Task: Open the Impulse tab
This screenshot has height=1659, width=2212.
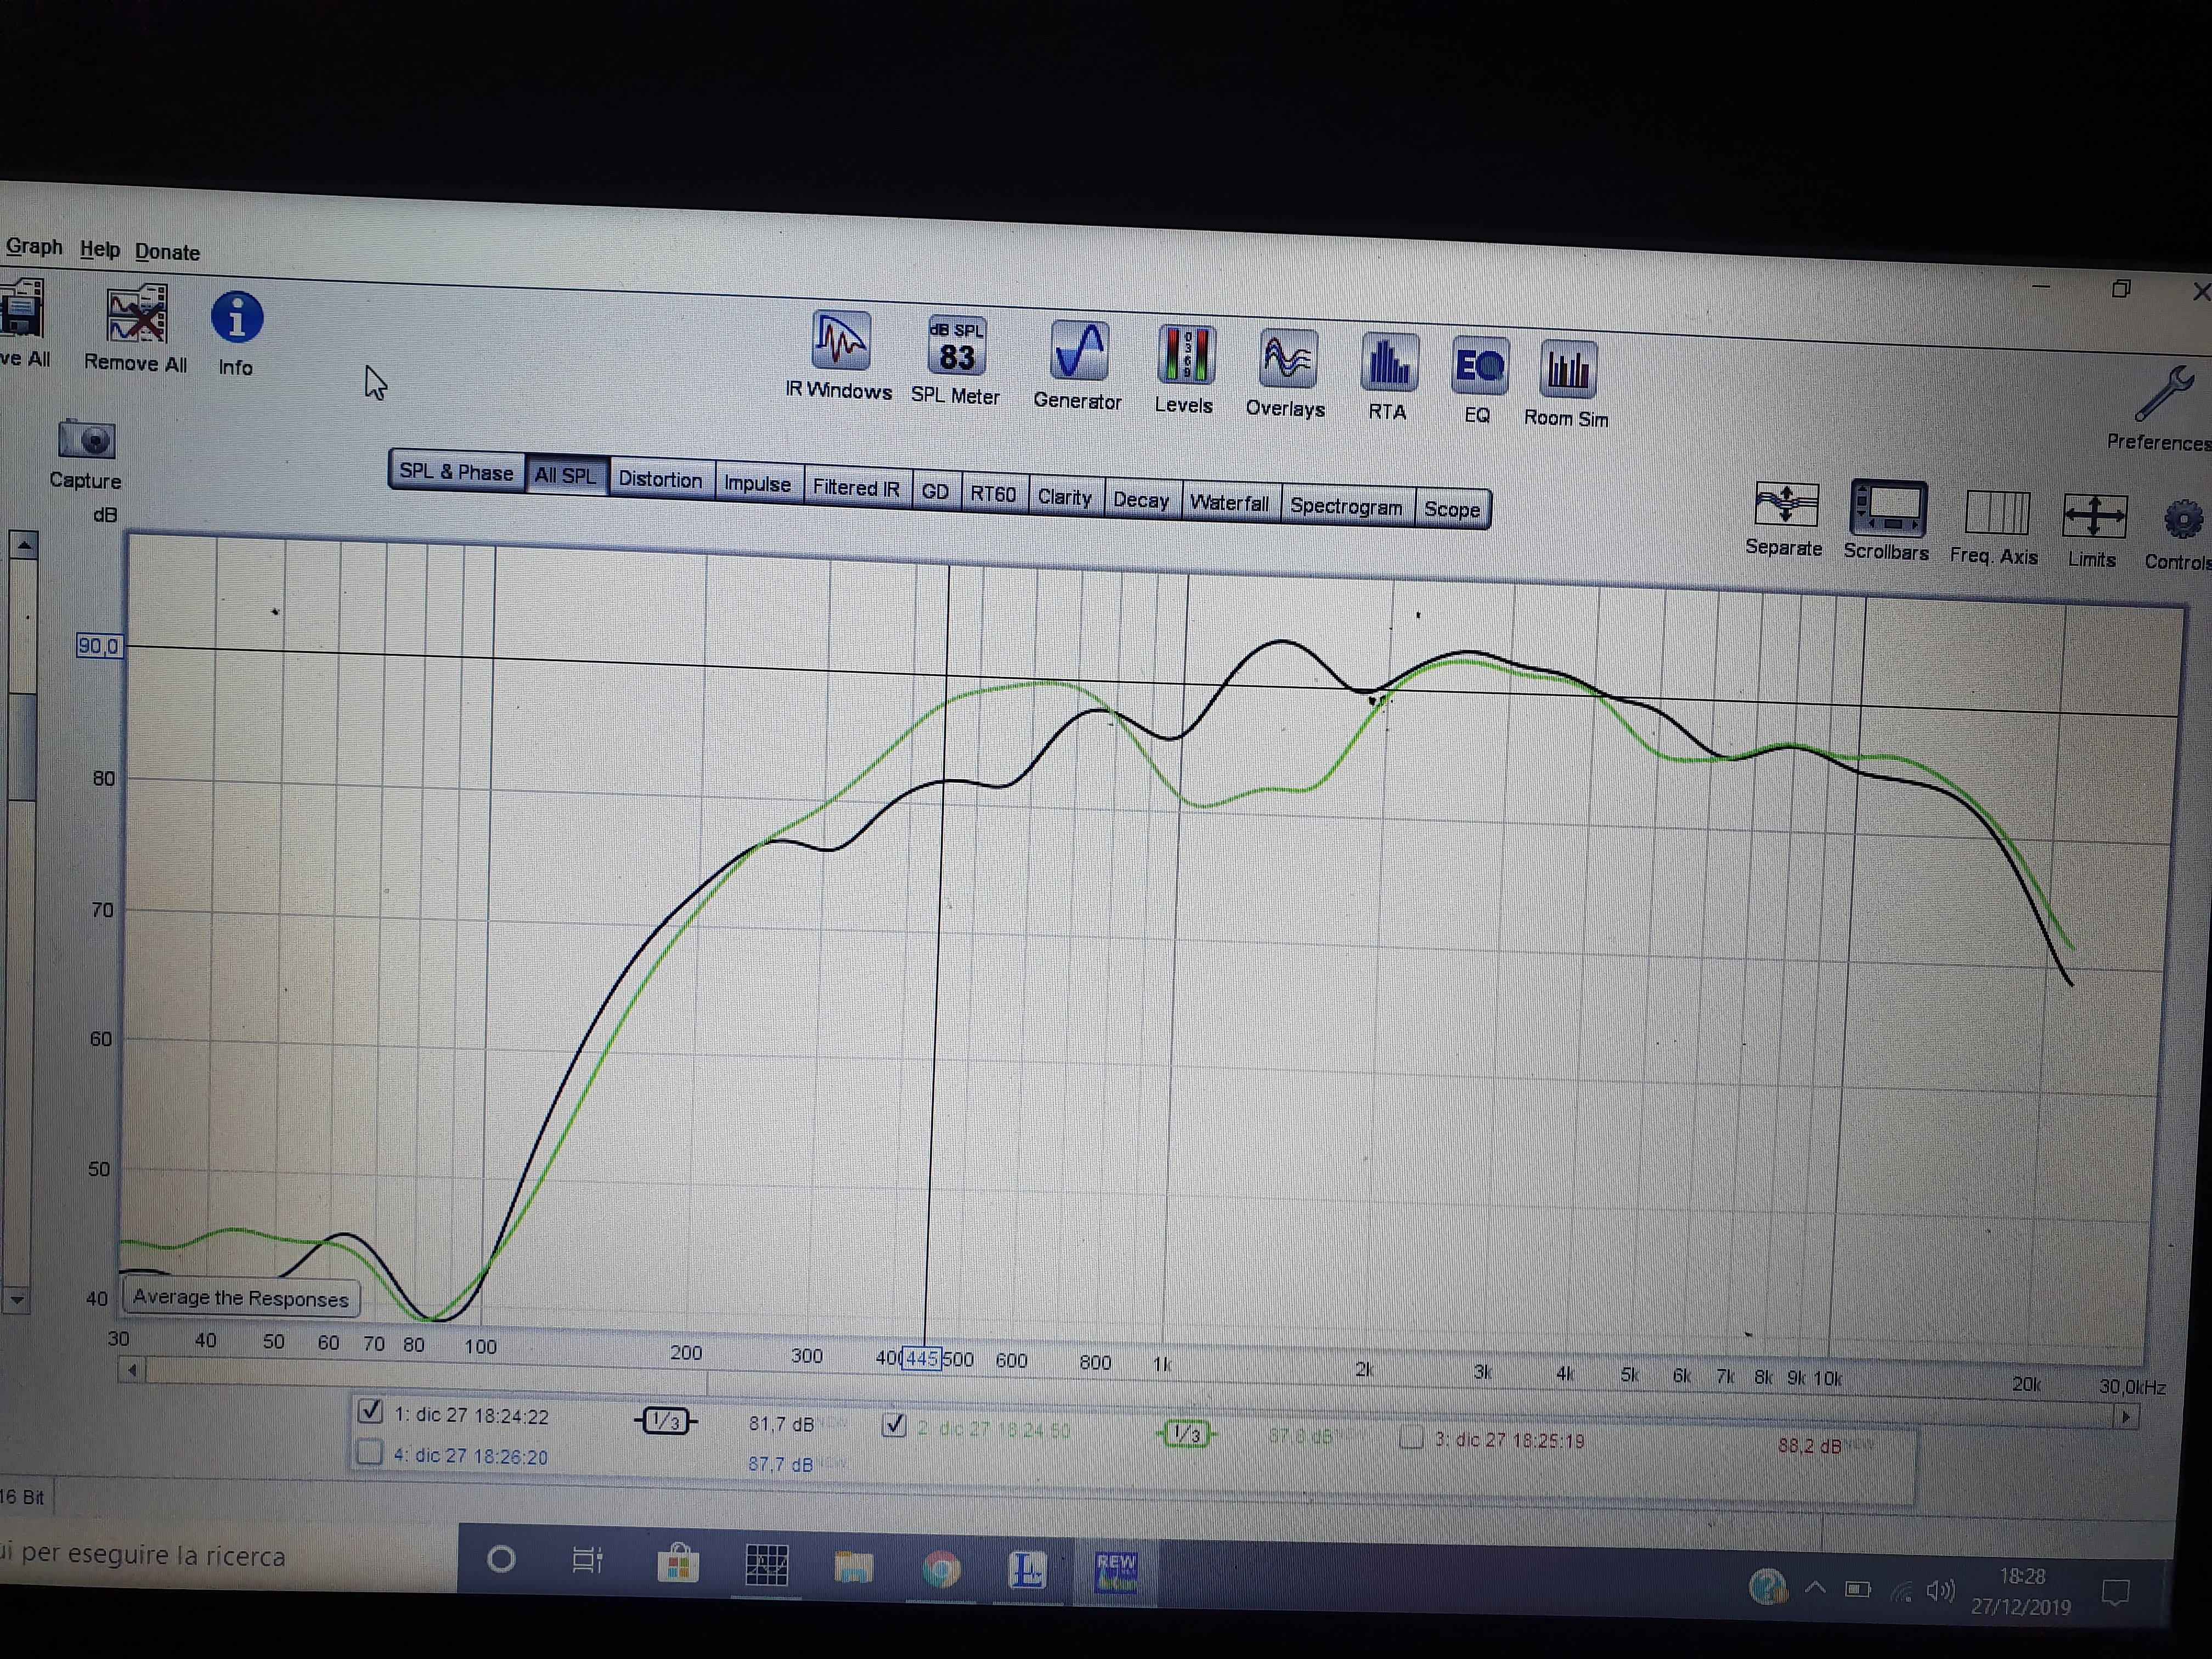Action: (758, 483)
